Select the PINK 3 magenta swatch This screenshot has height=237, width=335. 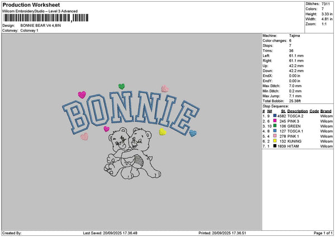(275, 121)
